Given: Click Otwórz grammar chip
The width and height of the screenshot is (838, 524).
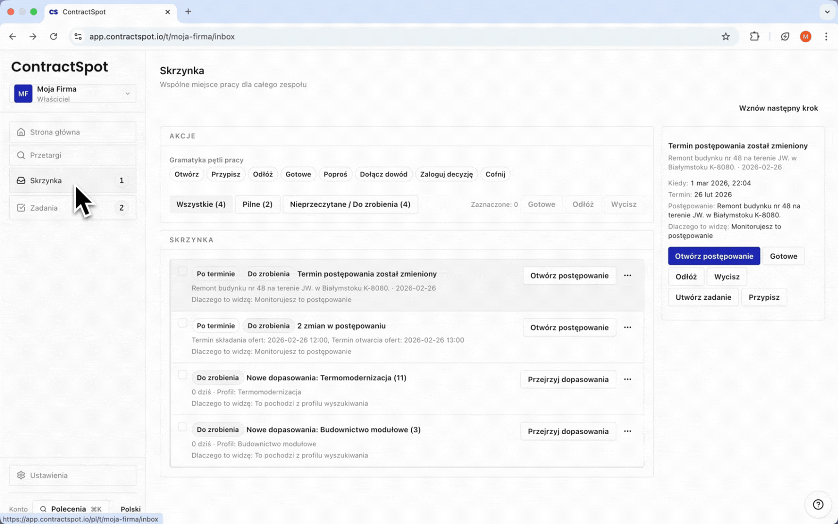Looking at the screenshot, I should (186, 174).
